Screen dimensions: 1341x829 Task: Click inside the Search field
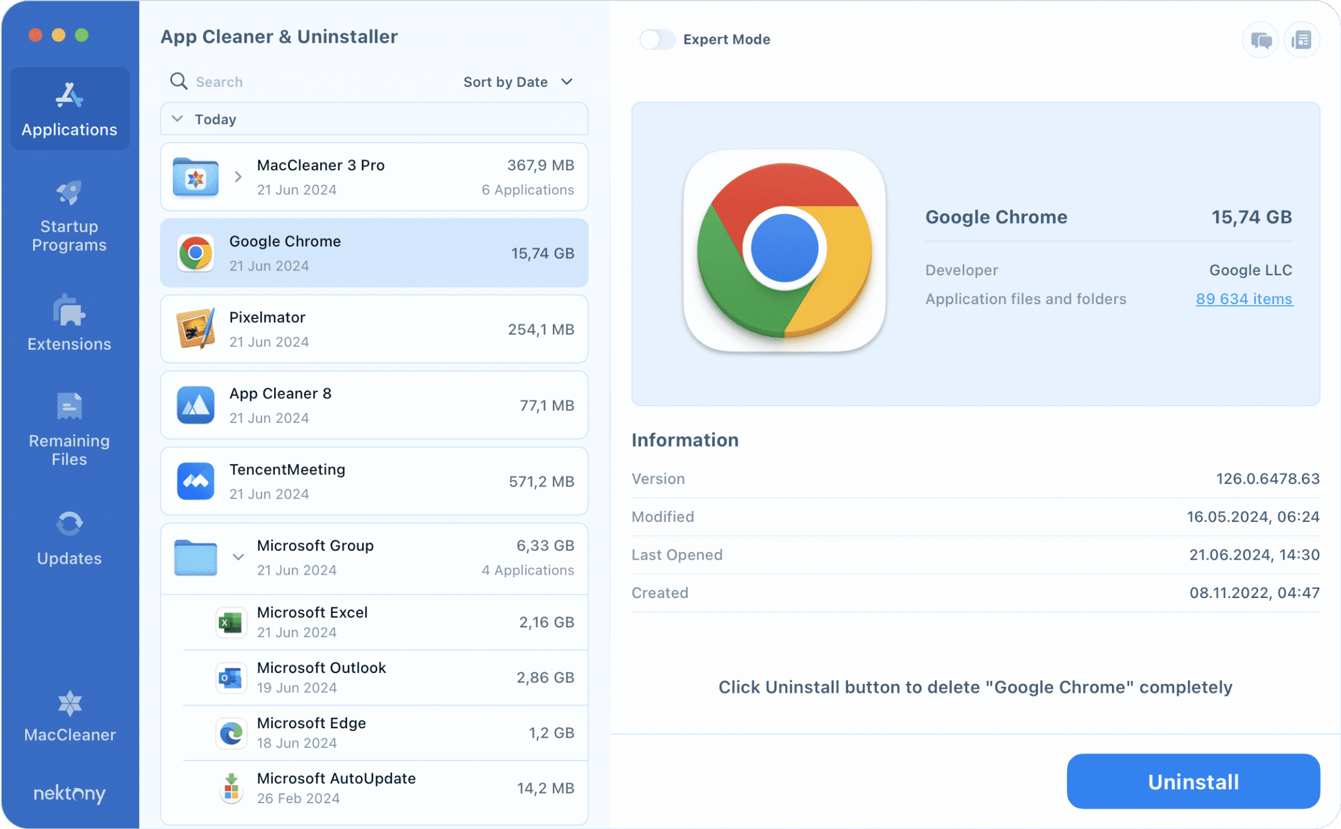click(252, 81)
